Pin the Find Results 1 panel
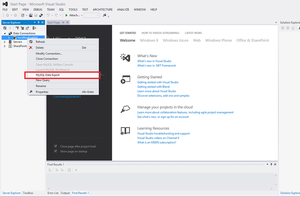Screen dimensions: 300x197 click(271, 164)
